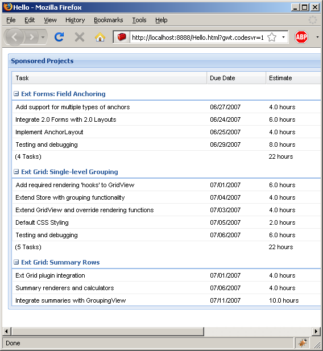Click the '8.0 hours' estimate cell
This screenshot has height=351, width=323.
point(282,144)
